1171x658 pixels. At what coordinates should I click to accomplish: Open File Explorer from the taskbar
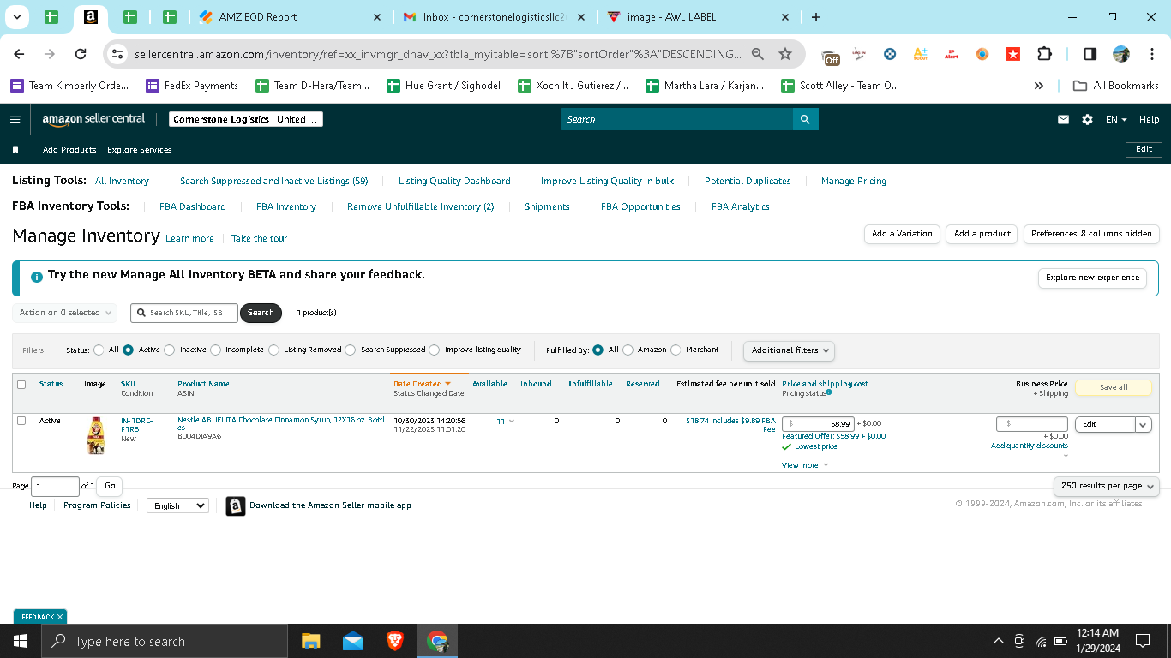pyautogui.click(x=310, y=641)
